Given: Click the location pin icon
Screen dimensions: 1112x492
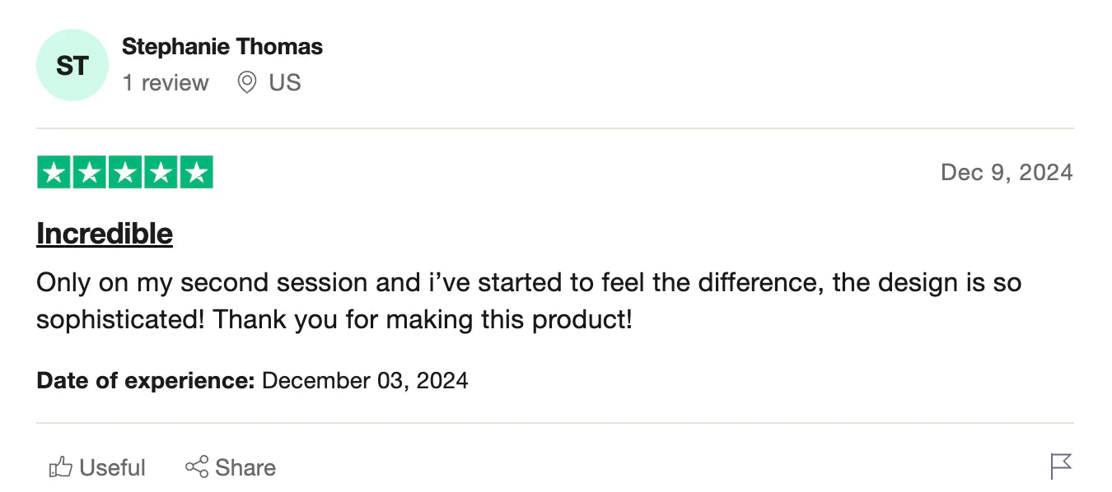Looking at the screenshot, I should (x=246, y=82).
